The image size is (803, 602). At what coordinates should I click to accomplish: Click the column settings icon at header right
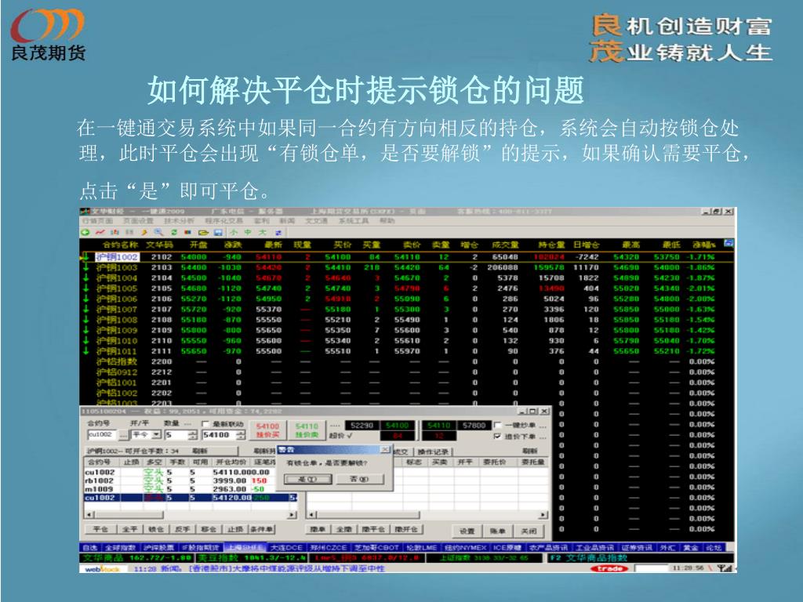tap(729, 244)
